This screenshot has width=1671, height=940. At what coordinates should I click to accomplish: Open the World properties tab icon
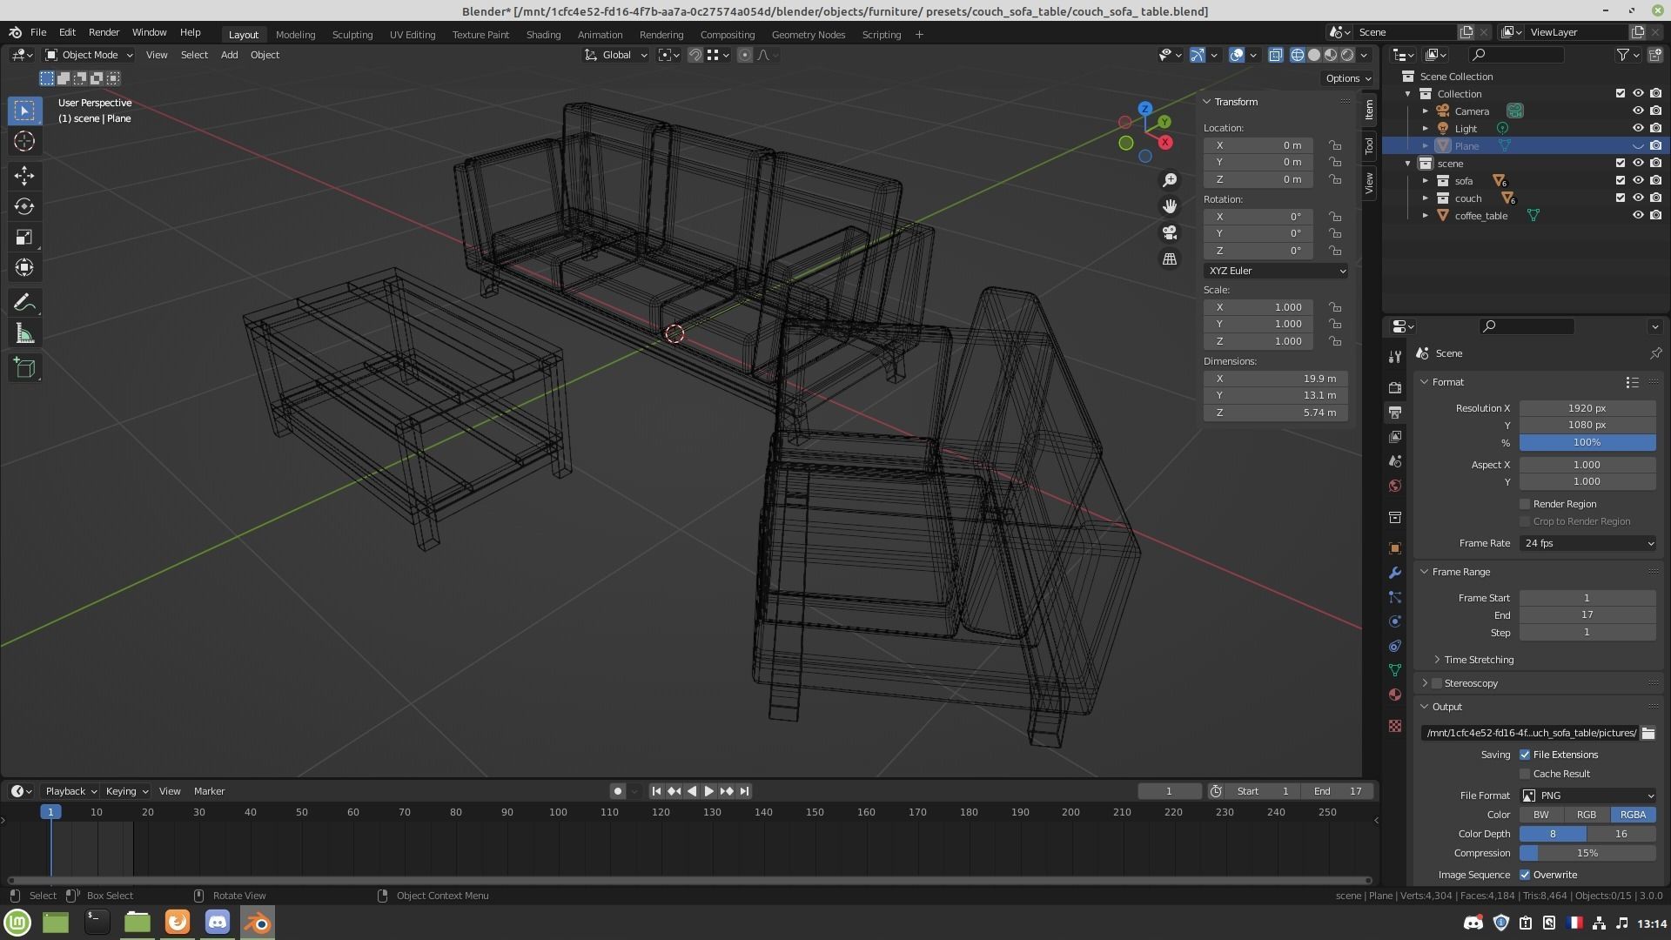click(x=1395, y=486)
